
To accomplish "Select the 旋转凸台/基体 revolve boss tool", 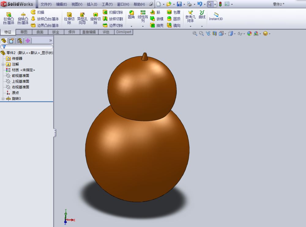I will coord(23,18).
